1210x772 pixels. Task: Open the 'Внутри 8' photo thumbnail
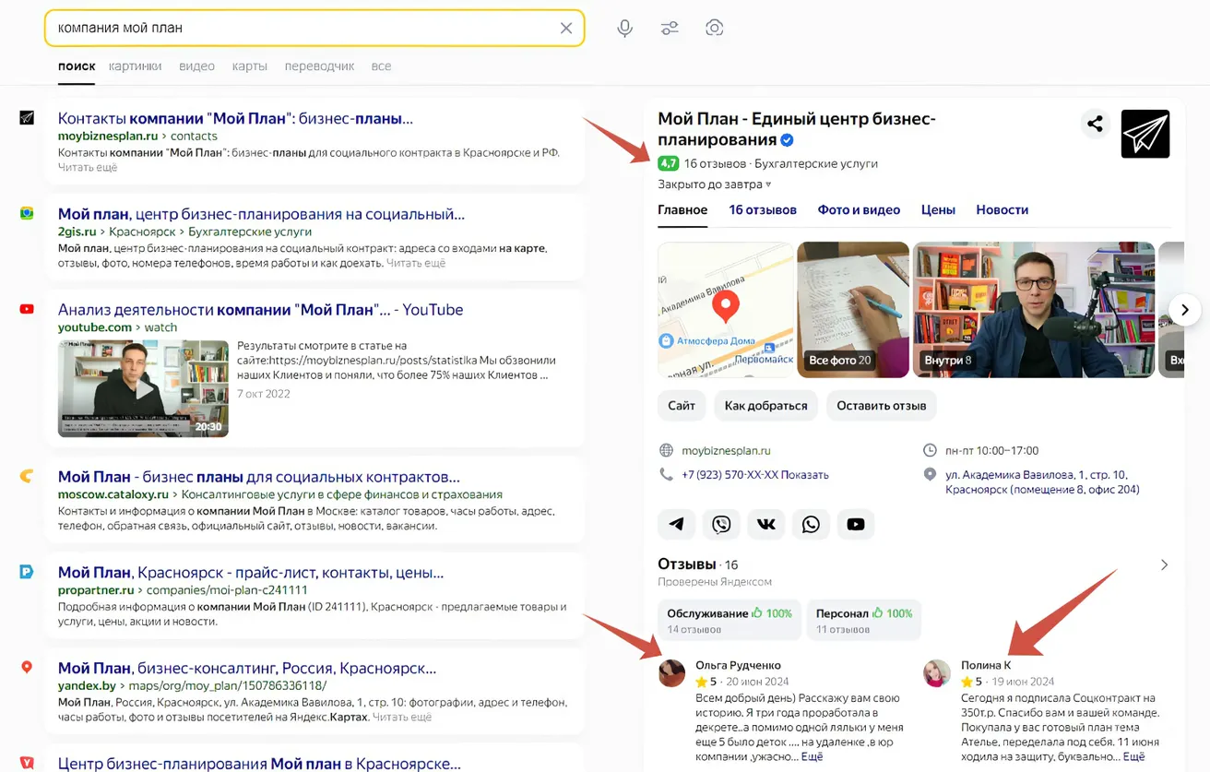pos(1034,310)
